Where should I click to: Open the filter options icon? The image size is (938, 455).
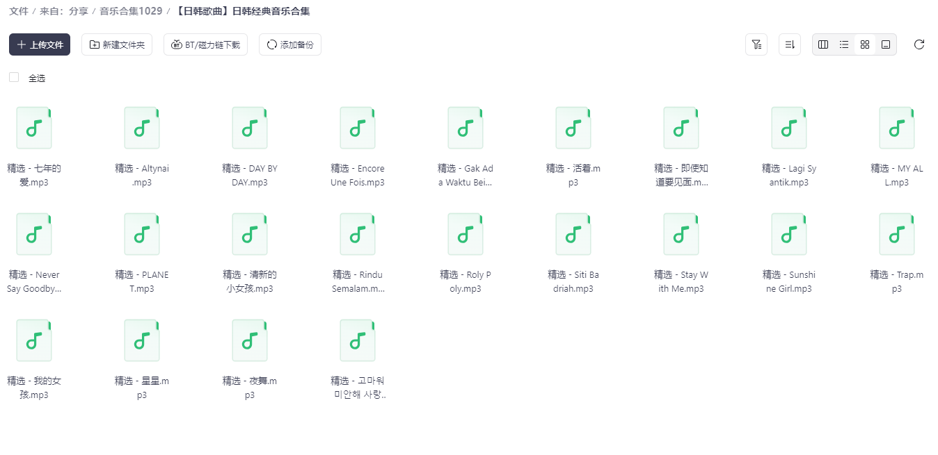pyautogui.click(x=756, y=44)
